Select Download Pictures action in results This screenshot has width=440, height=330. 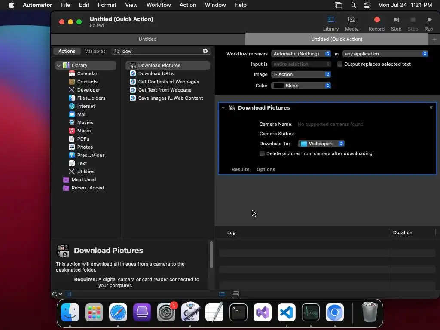click(x=168, y=65)
